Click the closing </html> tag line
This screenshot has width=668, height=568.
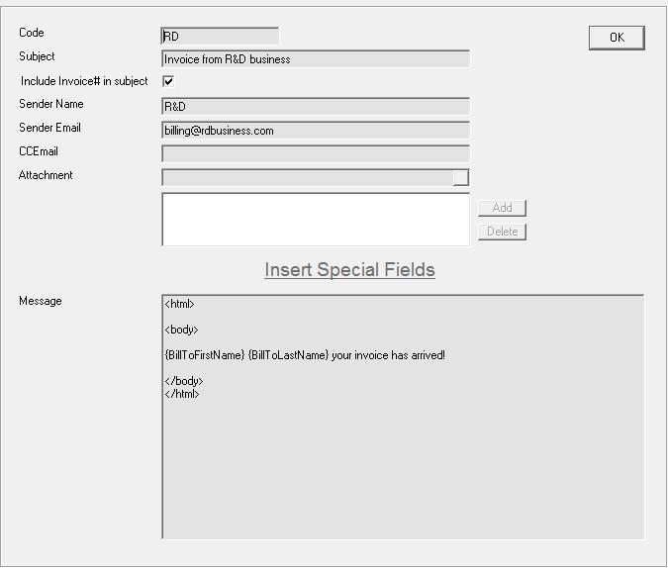182,394
